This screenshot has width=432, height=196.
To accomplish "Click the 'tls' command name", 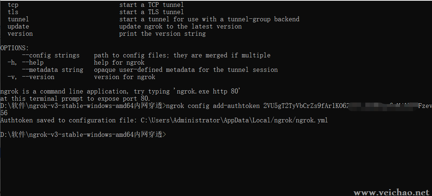I will pos(13,12).
